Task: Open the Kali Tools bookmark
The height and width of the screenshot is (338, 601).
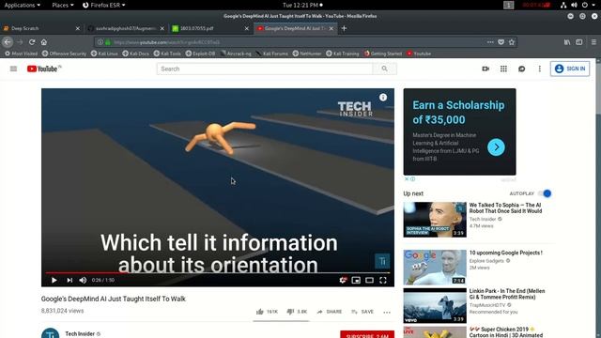Action: click(x=167, y=54)
